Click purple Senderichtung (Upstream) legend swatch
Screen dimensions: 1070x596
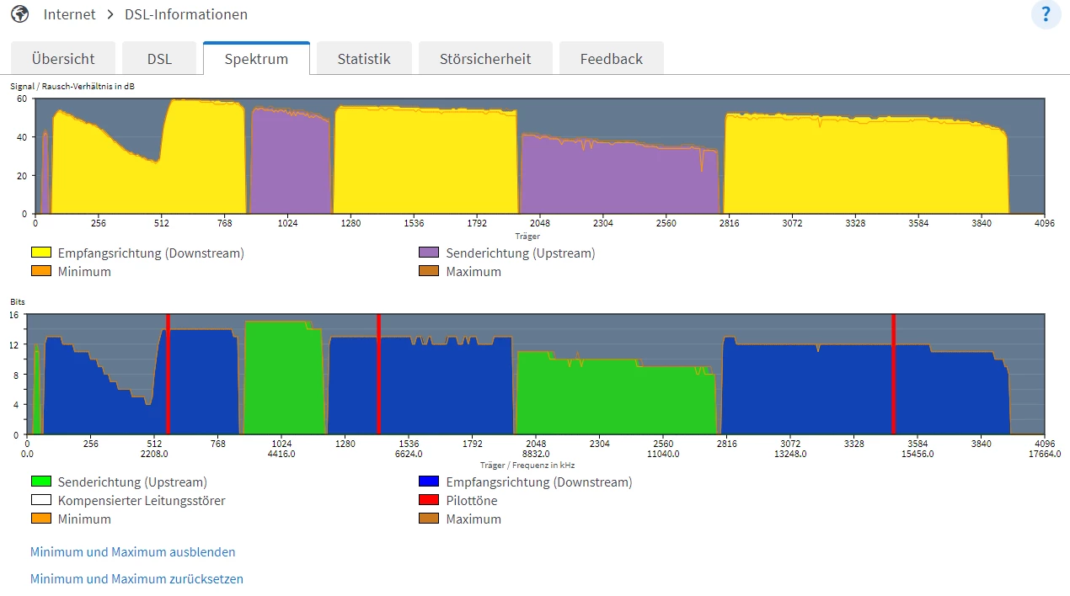click(429, 253)
